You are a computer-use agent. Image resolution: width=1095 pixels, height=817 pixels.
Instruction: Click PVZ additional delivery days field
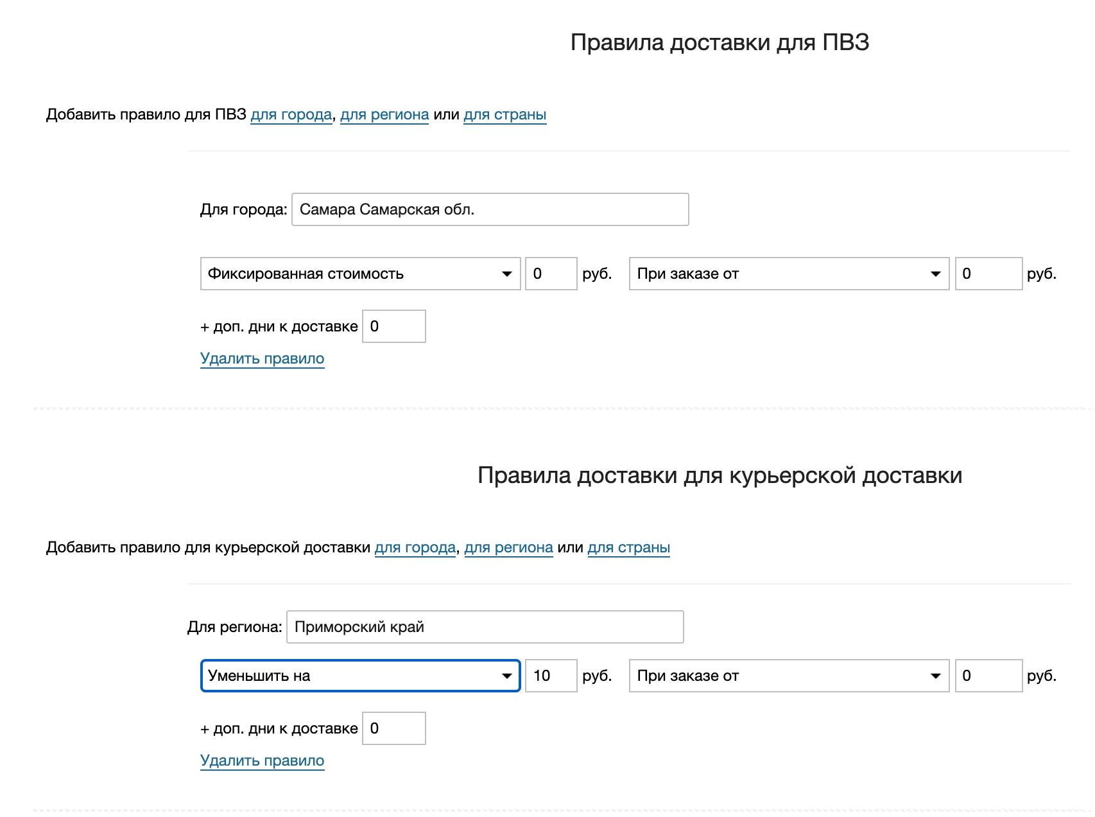tap(393, 327)
